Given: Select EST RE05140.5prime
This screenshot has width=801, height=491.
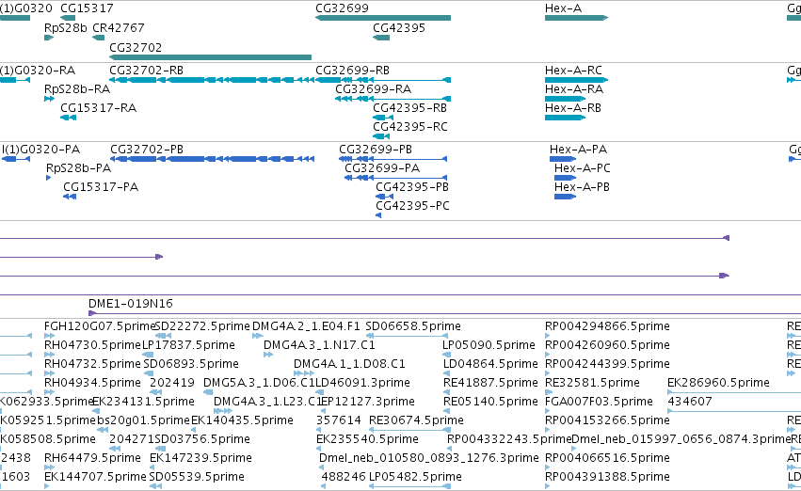Looking at the screenshot, I should coord(490,402).
